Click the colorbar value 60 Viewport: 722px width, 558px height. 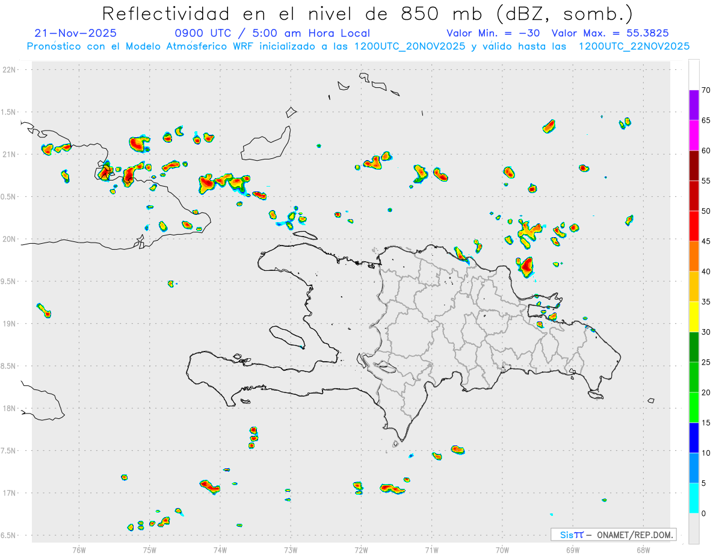[706, 150]
